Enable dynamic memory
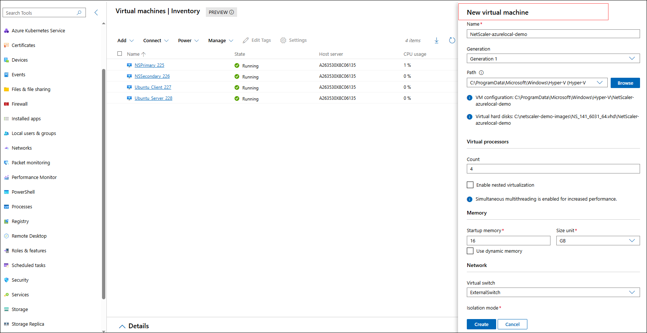647x333 pixels. point(470,251)
